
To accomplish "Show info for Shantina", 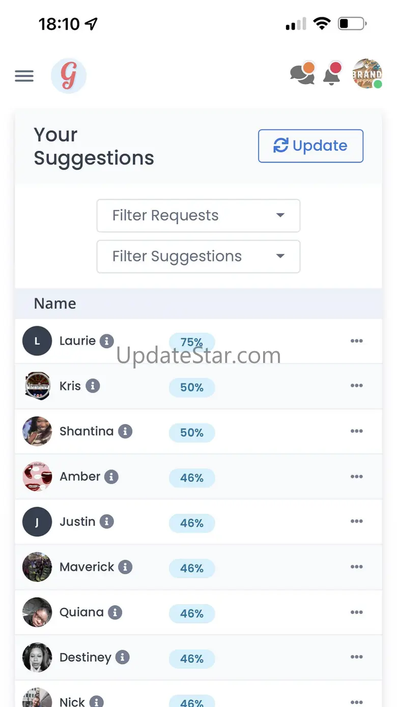I will point(125,431).
